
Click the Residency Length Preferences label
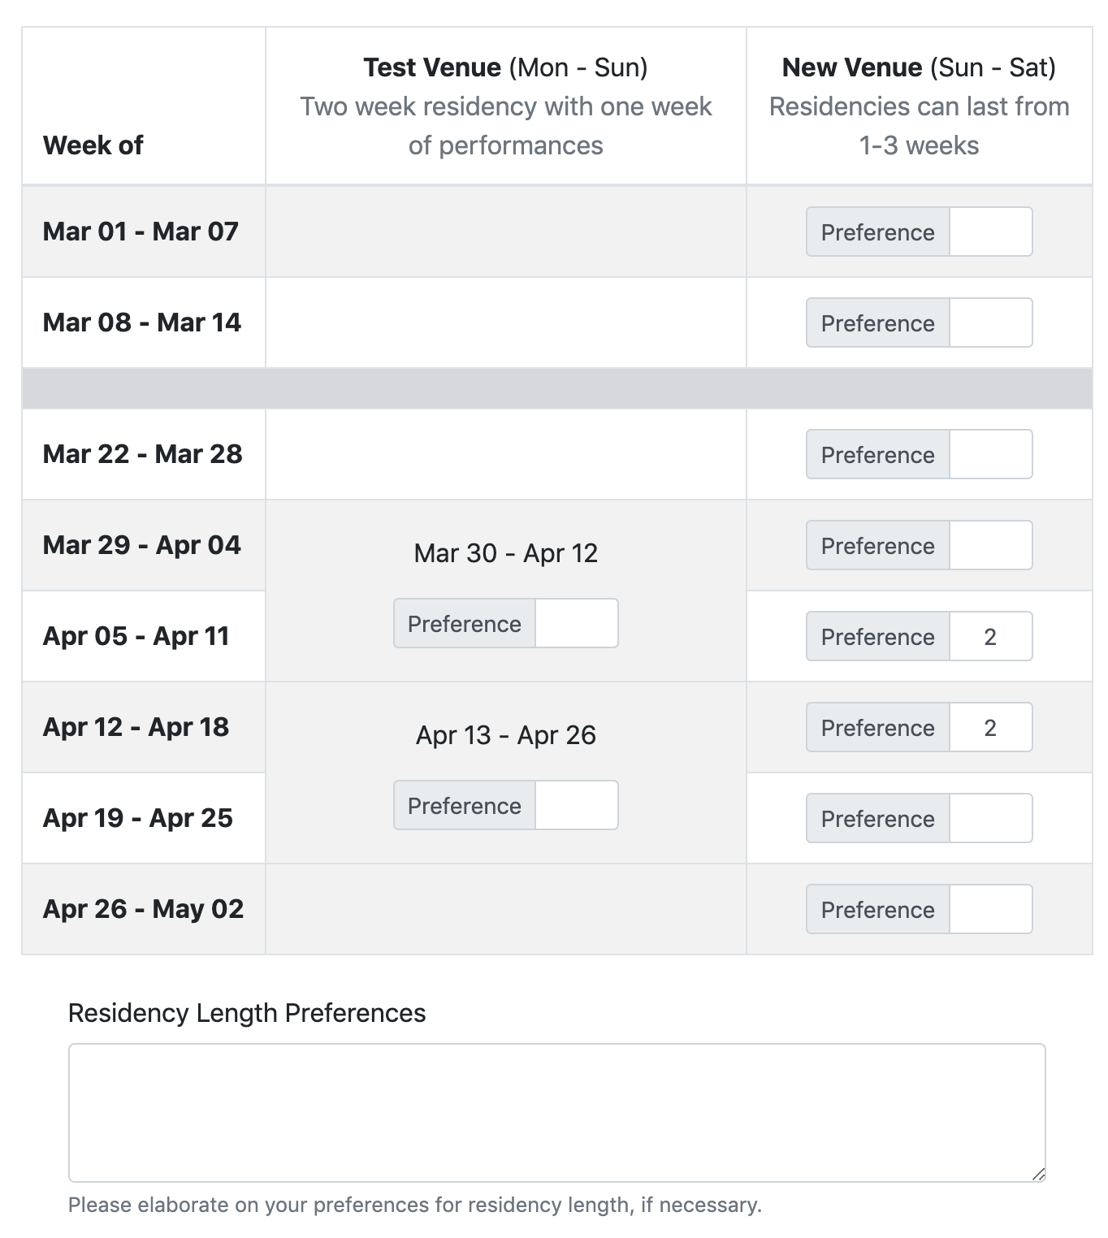pyautogui.click(x=247, y=1012)
